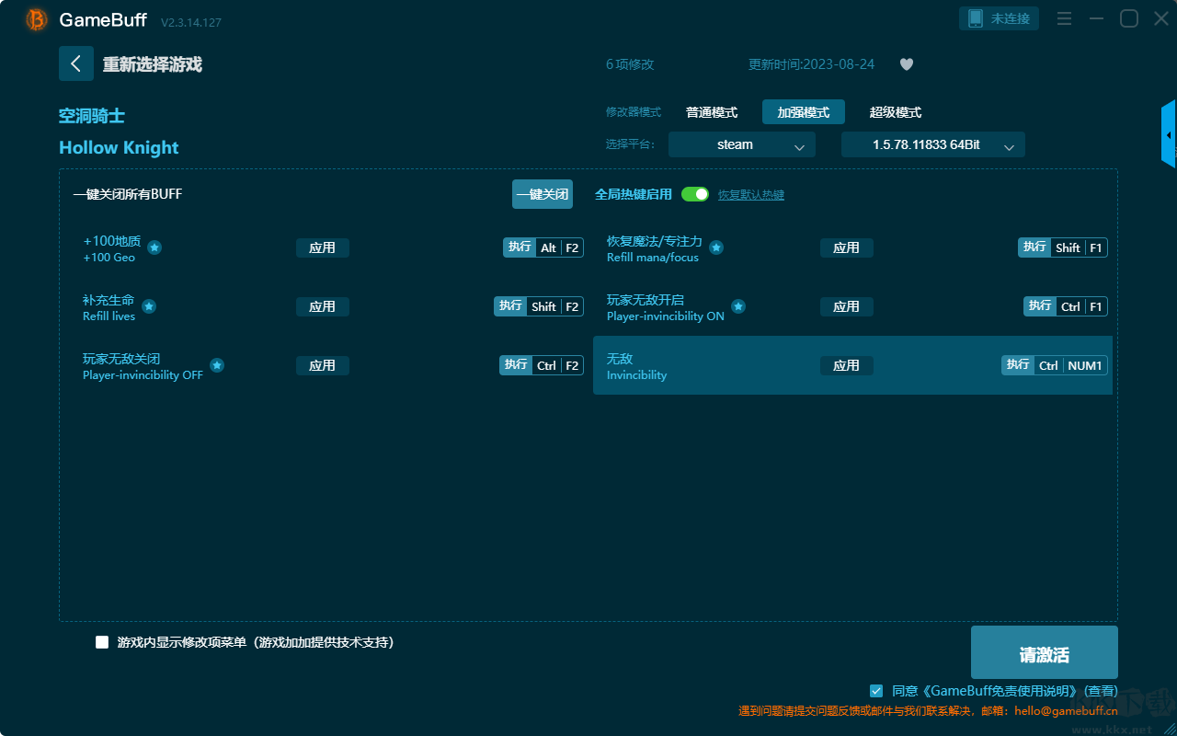Expand the right-edge side panel arrow

click(x=1168, y=134)
